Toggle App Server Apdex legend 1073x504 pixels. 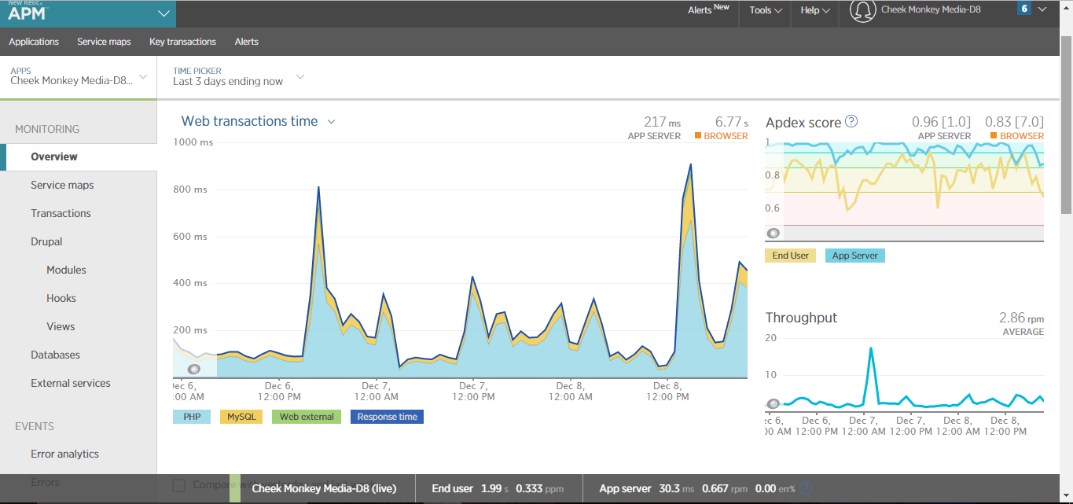click(855, 256)
